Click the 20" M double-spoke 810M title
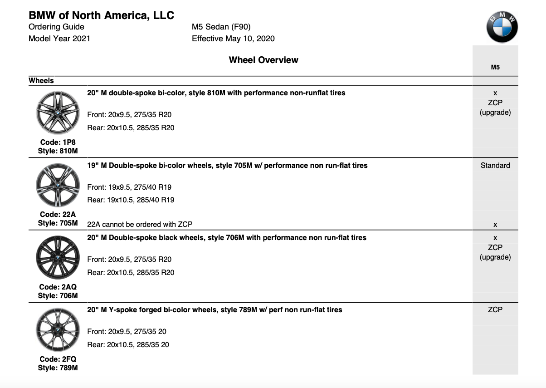 tap(216, 93)
